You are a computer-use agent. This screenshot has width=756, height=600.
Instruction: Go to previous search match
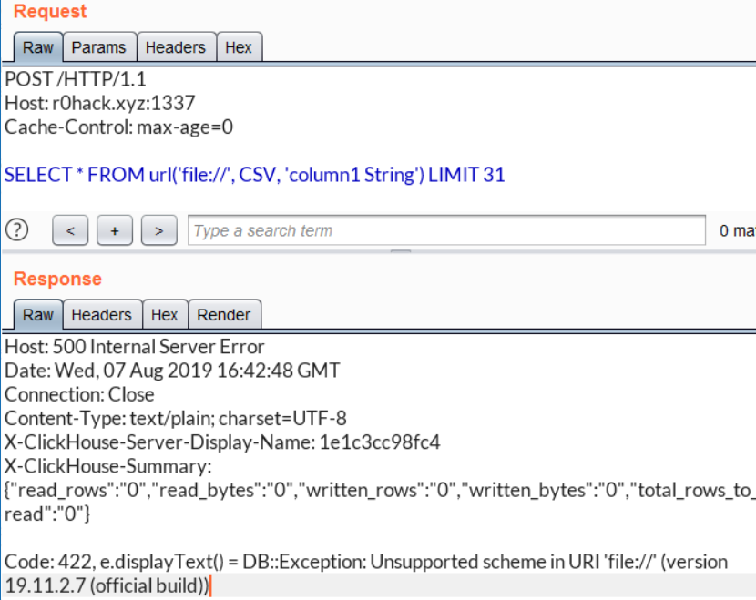[70, 230]
